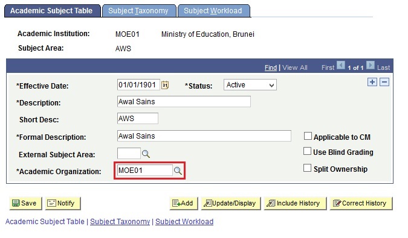Viewport: 408px width, 238px height.
Task: Delete the row with minus icon
Action: tap(384, 82)
